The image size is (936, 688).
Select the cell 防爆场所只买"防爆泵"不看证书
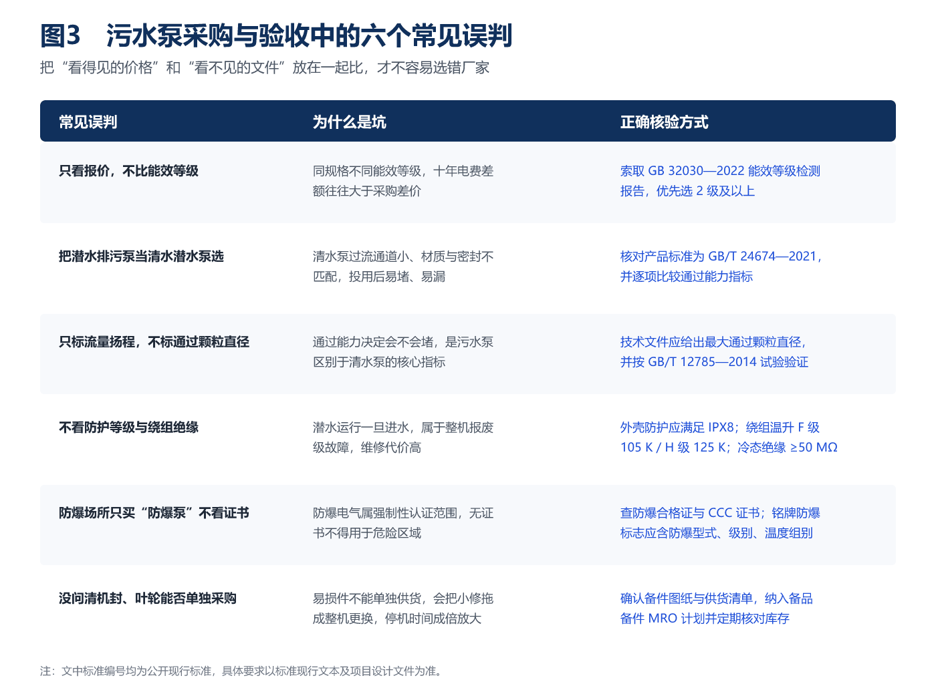click(x=154, y=513)
